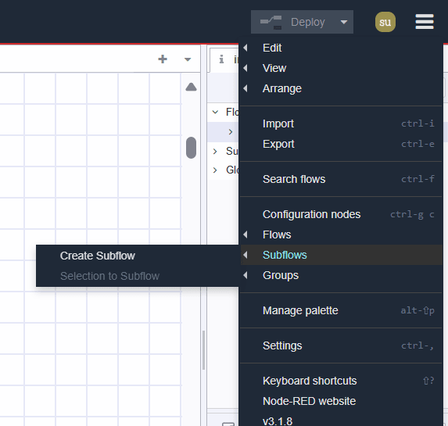The height and width of the screenshot is (426, 448).
Task: Click the v3.1.8 version entry
Action: [x=341, y=420]
